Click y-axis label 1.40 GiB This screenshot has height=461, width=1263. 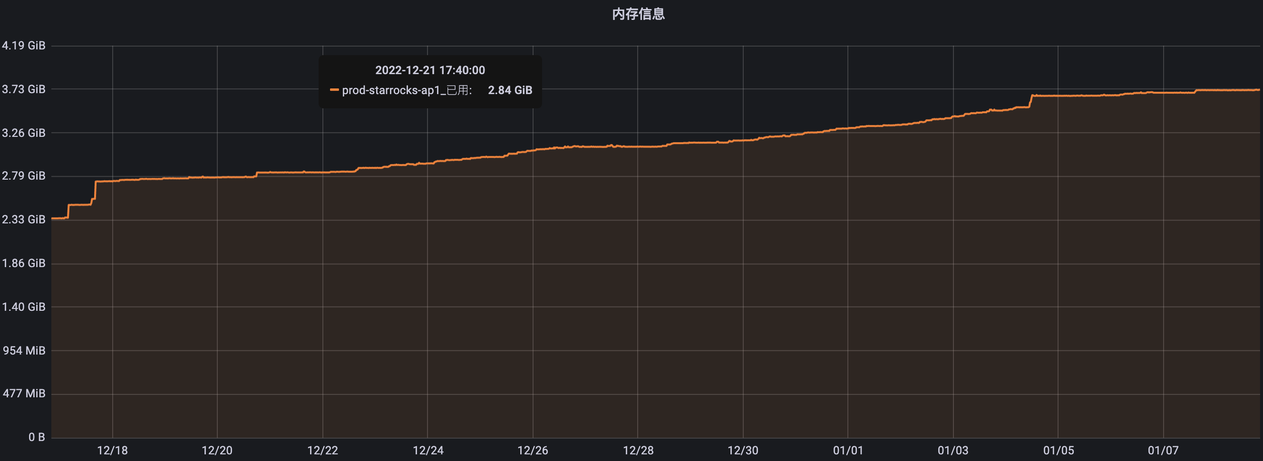(23, 307)
